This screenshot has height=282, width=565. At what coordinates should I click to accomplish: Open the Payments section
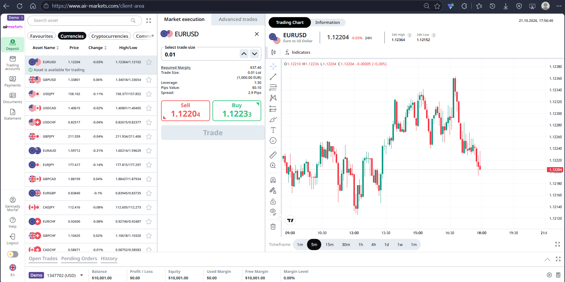coord(12,81)
